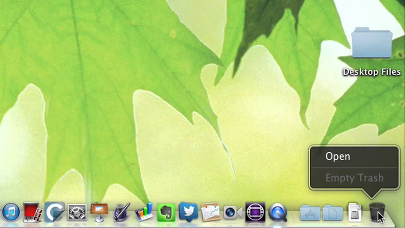
Task: Open the Applications folder stack
Action: 310,213
